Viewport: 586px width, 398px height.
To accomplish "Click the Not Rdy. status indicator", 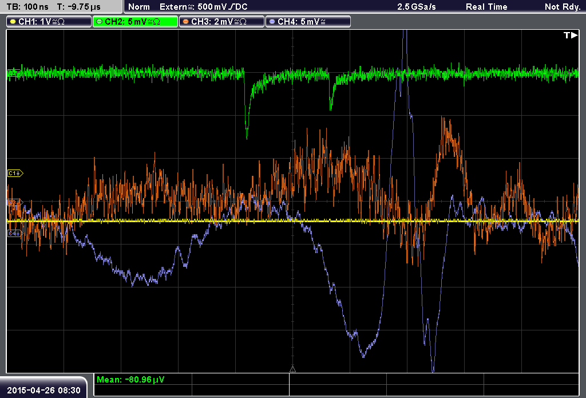I will 563,7.
